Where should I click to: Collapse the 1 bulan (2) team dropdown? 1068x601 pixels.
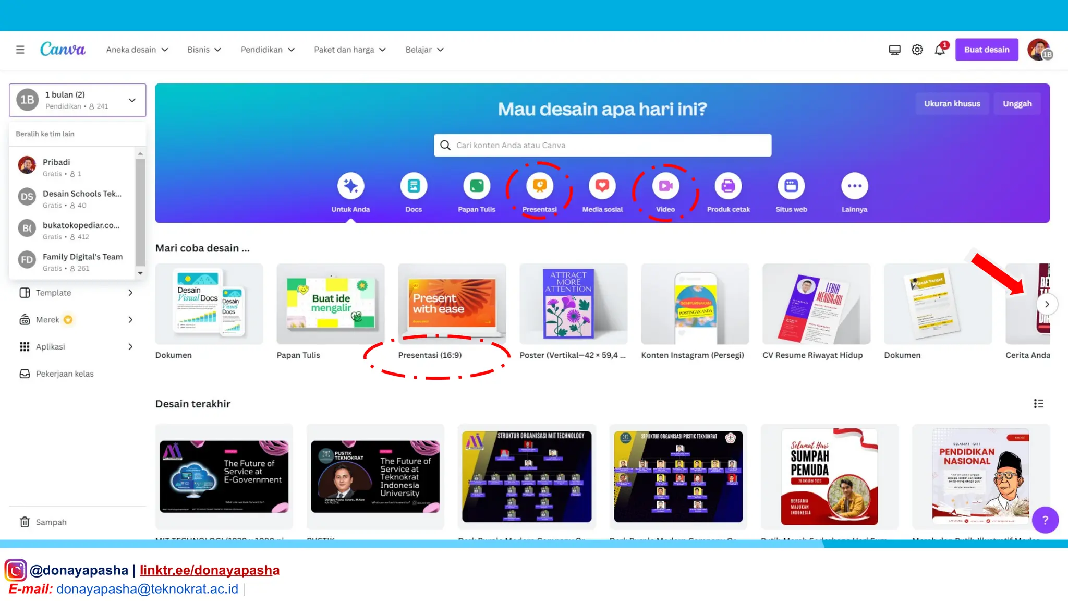[x=132, y=100]
